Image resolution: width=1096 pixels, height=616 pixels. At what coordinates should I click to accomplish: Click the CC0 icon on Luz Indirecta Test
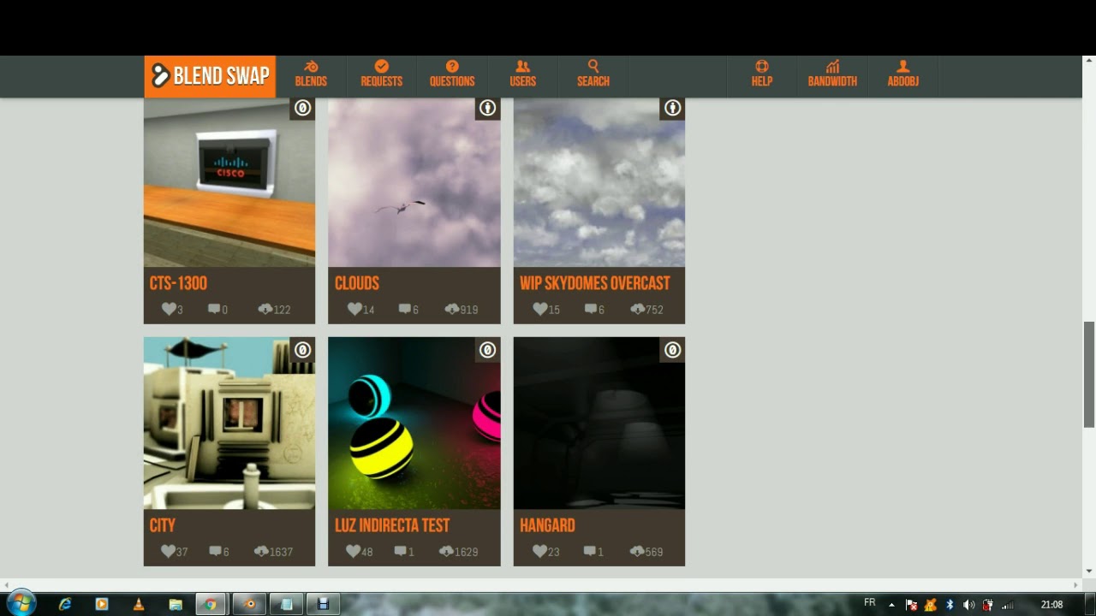click(x=487, y=350)
